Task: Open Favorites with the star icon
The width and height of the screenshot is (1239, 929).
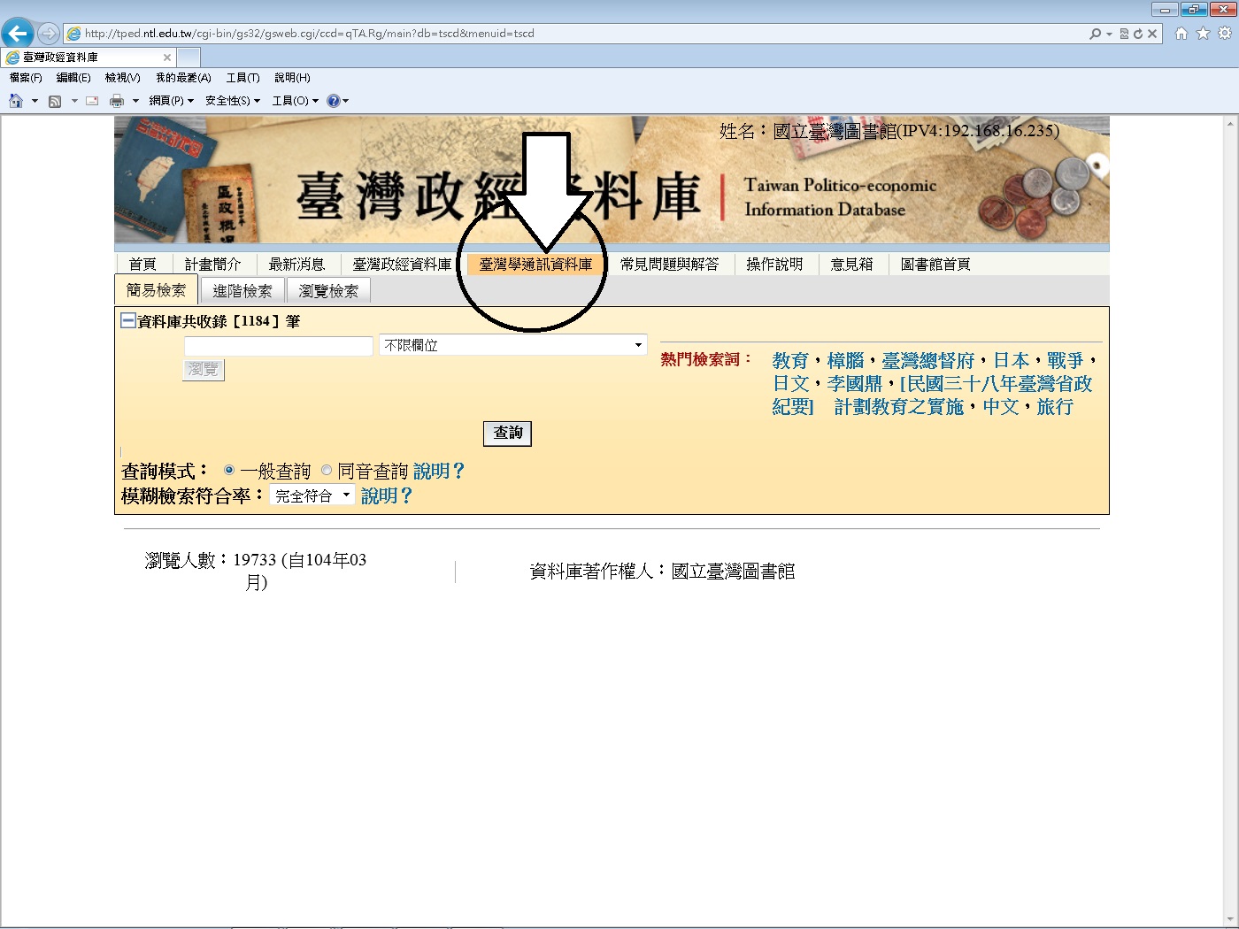Action: coord(1202,33)
